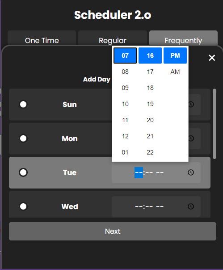Select PM in the time picker

[175, 56]
